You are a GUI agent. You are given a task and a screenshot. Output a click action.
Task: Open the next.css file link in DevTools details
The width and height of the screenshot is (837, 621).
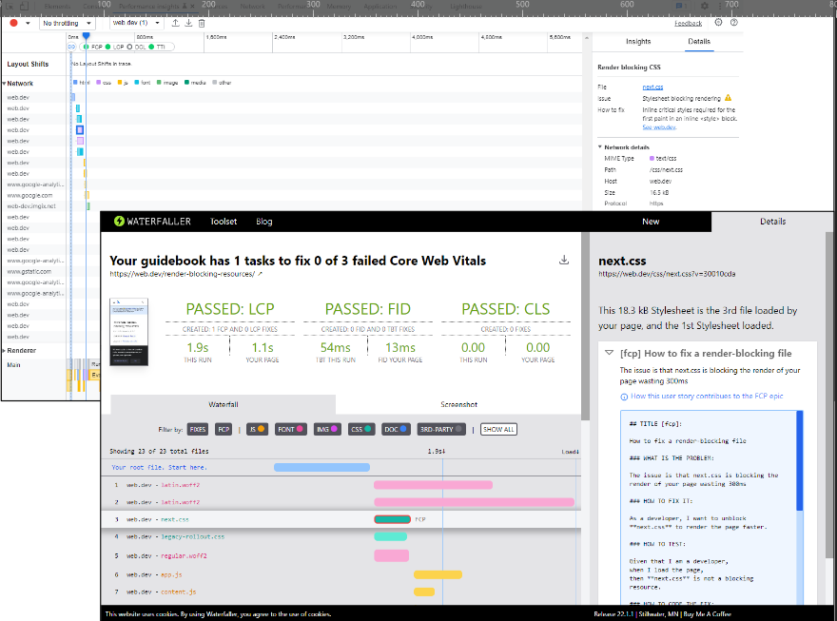(652, 87)
